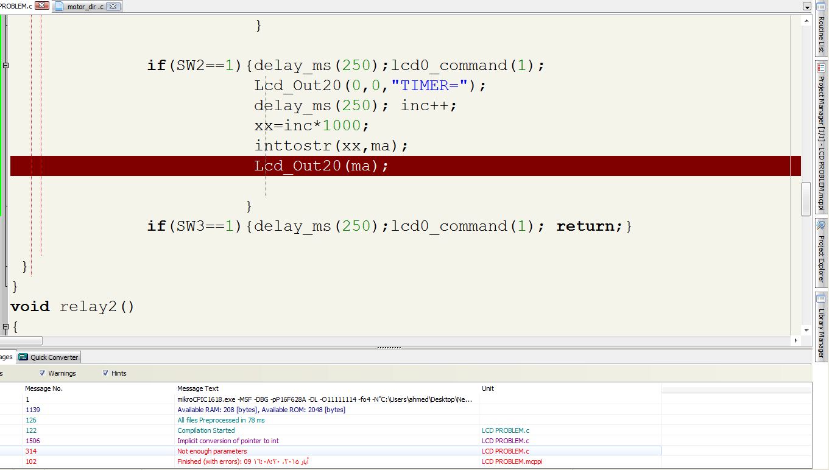Collapse the if(SW2==1) code fold
The image size is (829, 470).
pos(5,65)
